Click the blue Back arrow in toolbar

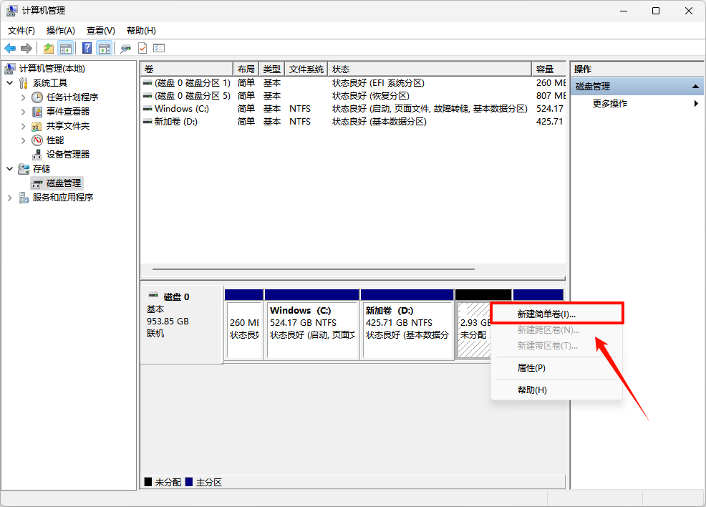(10, 48)
